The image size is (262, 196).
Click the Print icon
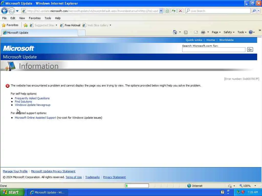[x=203, y=32]
